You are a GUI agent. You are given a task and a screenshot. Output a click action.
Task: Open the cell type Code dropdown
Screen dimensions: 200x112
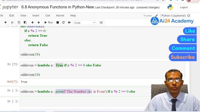[x=85, y=23]
